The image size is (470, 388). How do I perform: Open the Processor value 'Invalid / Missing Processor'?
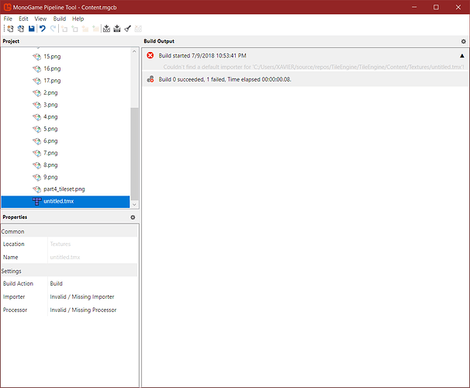click(93, 310)
